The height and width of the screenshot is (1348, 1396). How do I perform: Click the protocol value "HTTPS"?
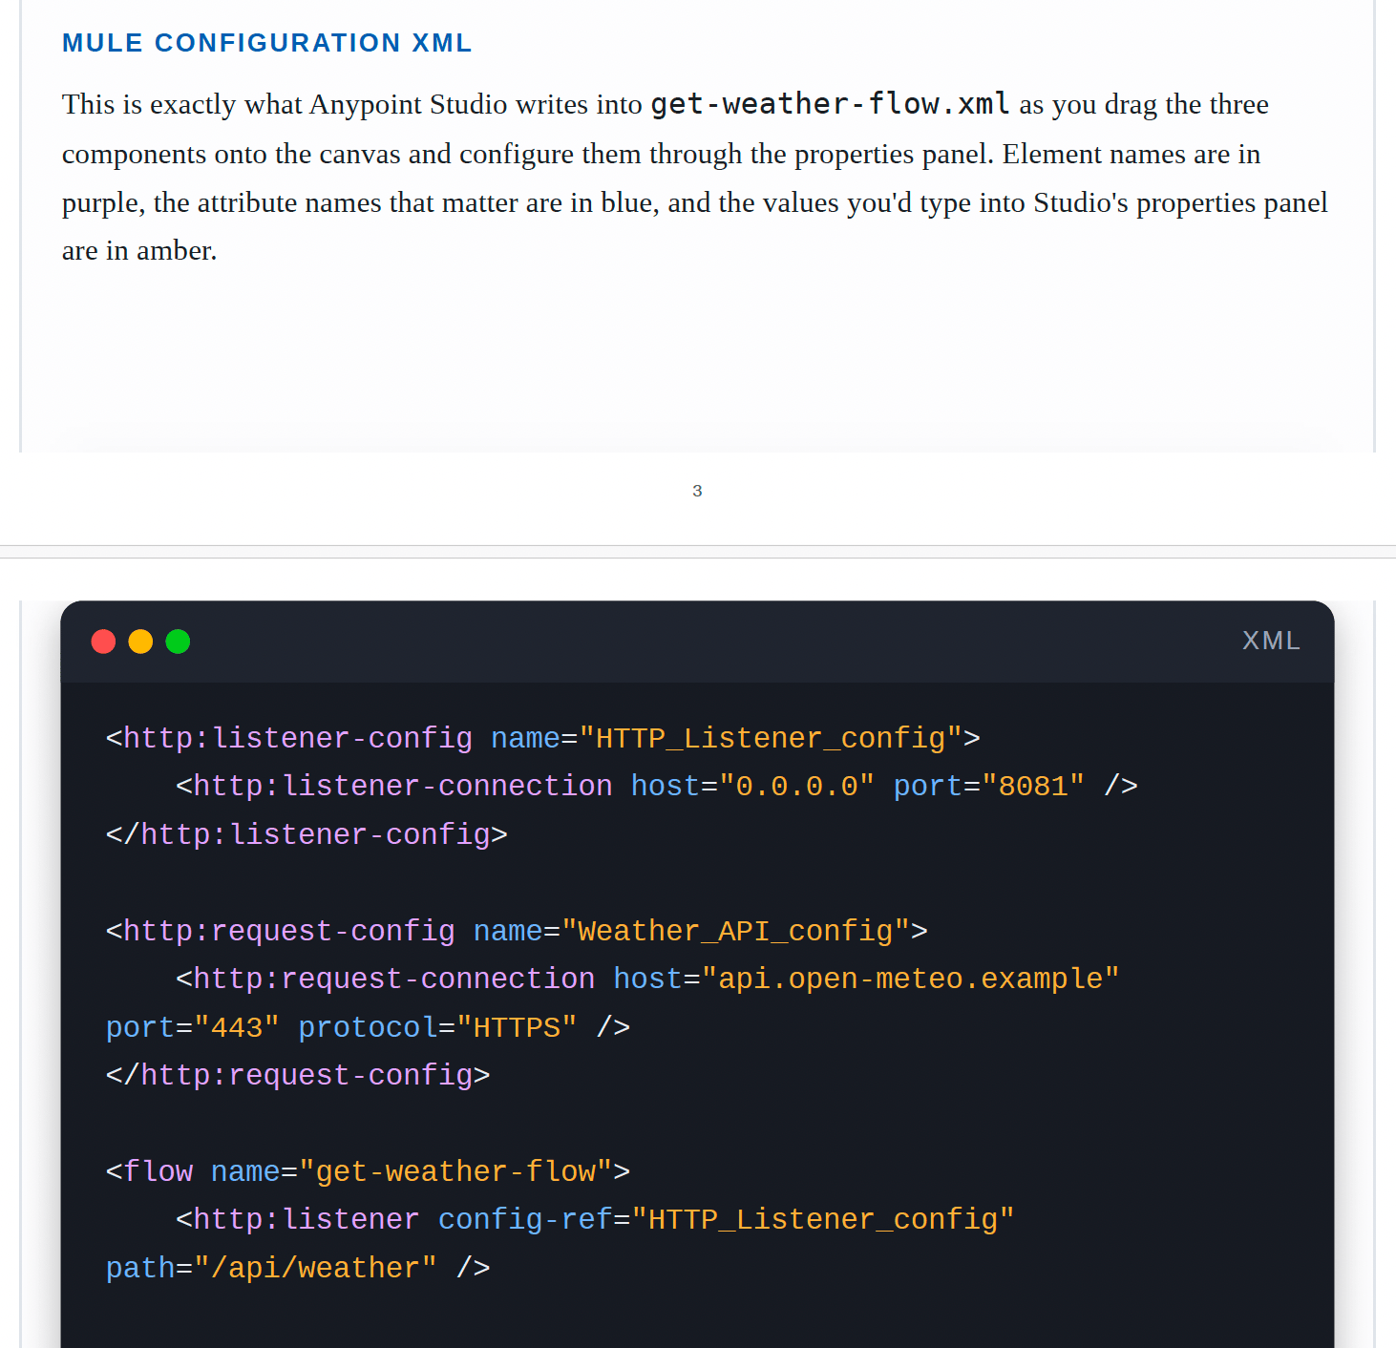pyautogui.click(x=517, y=1027)
